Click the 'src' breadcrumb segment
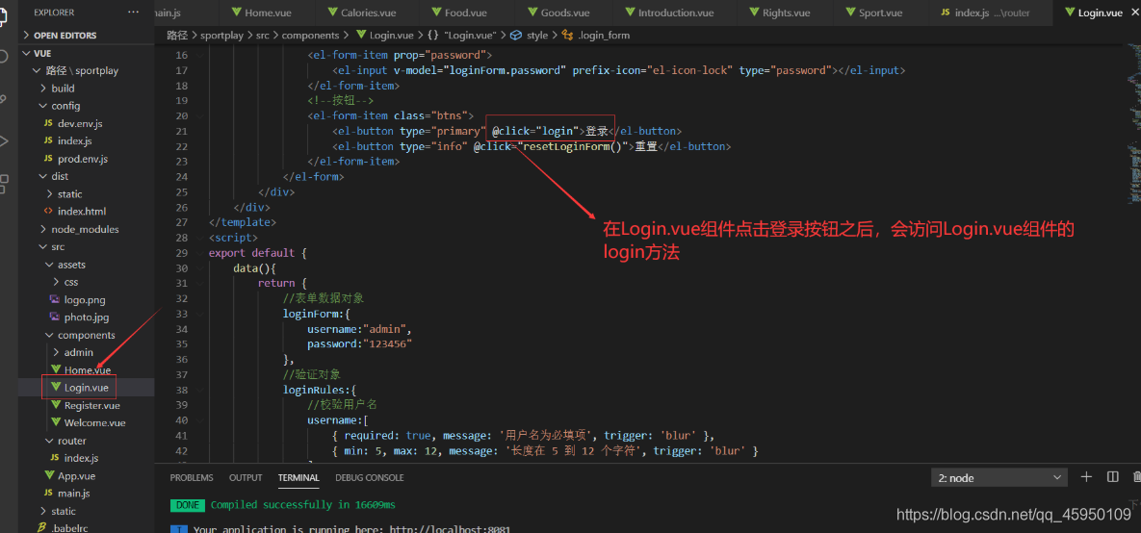 pyautogui.click(x=262, y=35)
